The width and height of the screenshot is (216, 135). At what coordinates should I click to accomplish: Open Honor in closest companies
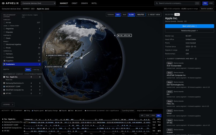pyautogui.click(x=169, y=113)
